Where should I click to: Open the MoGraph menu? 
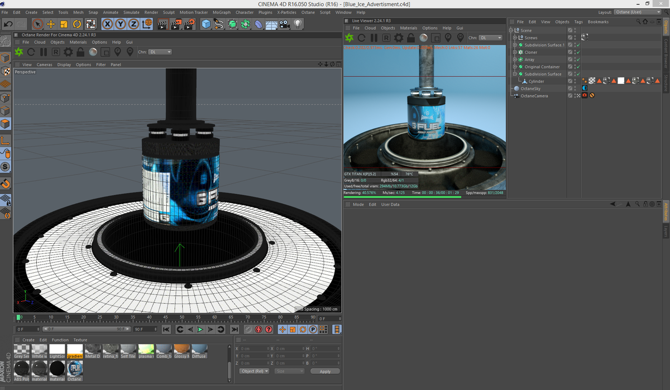(221, 12)
